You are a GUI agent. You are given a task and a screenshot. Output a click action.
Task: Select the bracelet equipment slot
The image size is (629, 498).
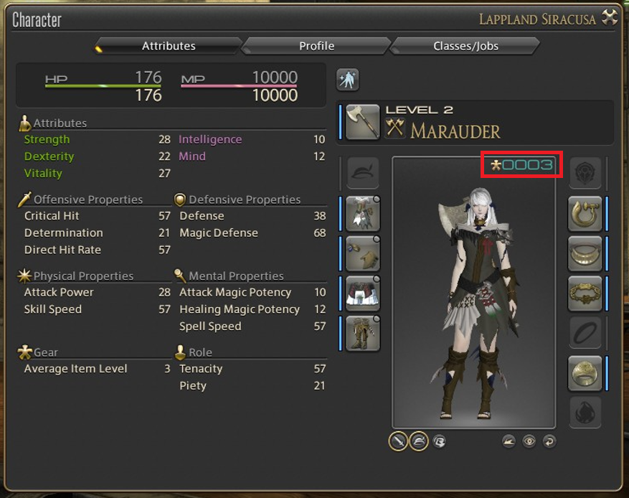pyautogui.click(x=585, y=293)
